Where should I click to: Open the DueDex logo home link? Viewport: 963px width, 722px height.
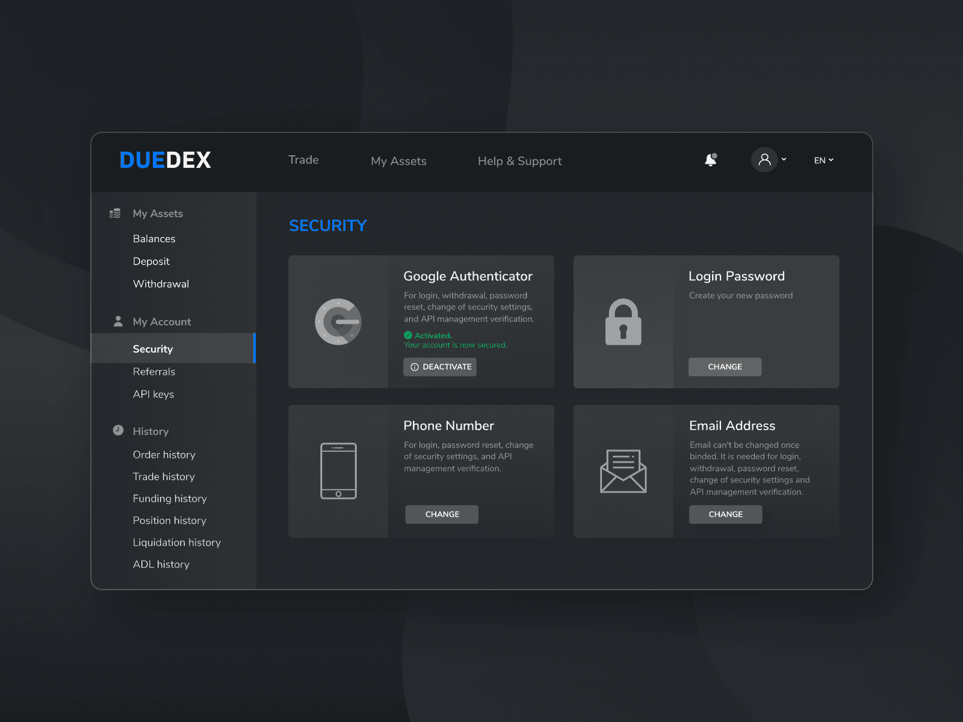tap(166, 160)
